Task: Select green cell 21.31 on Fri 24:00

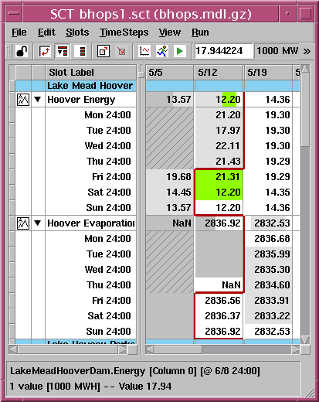Action: [219, 177]
